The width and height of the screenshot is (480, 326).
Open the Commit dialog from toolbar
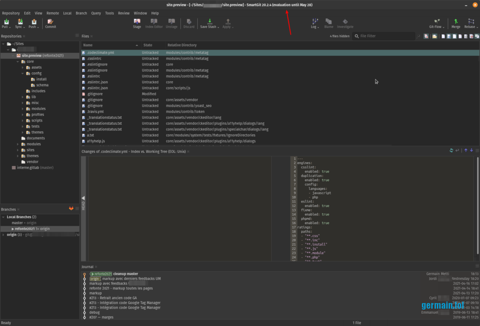tap(50, 22)
